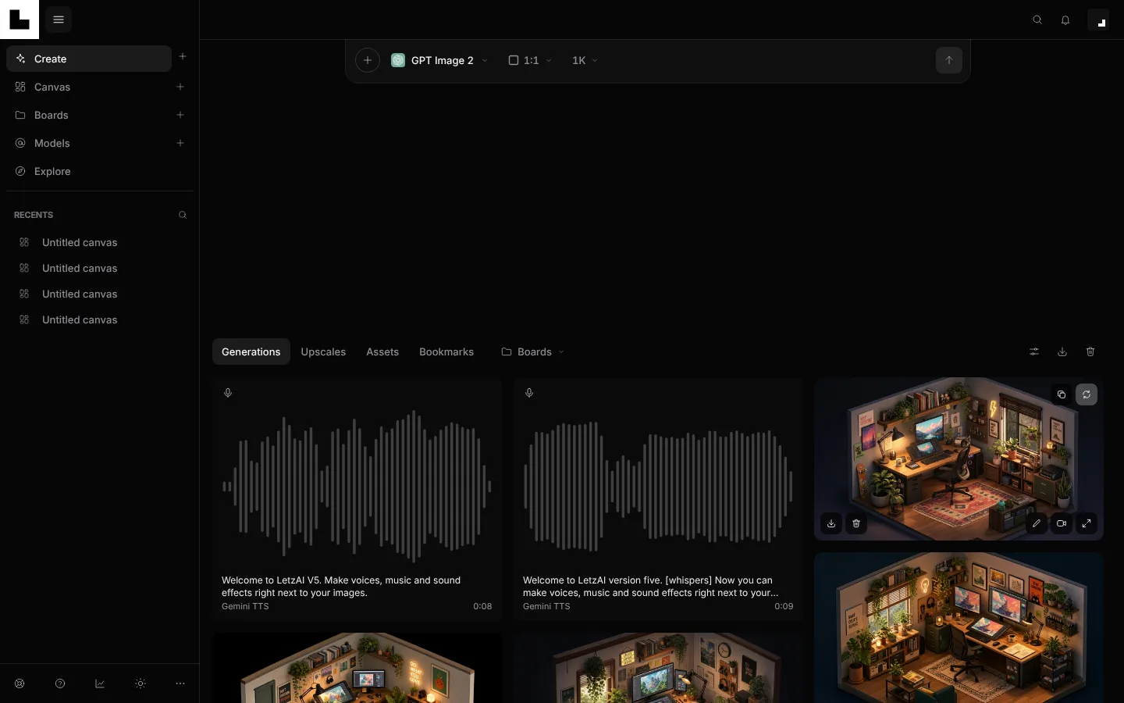Open the help question mark icon
The image size is (1124, 703).
[60, 683]
